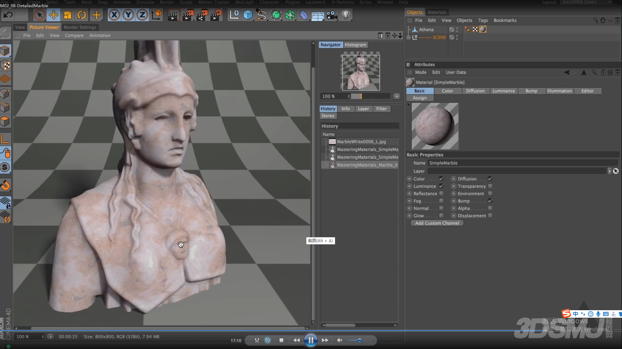The image size is (622, 349).
Task: Click the material Name field SimpleMarble
Action: [522, 163]
